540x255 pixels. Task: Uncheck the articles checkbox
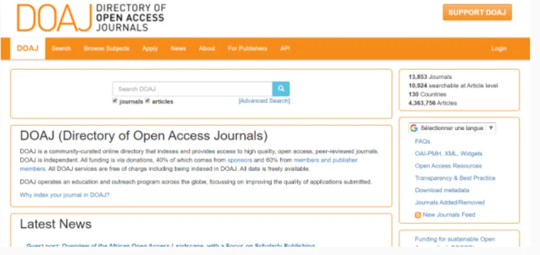[147, 101]
